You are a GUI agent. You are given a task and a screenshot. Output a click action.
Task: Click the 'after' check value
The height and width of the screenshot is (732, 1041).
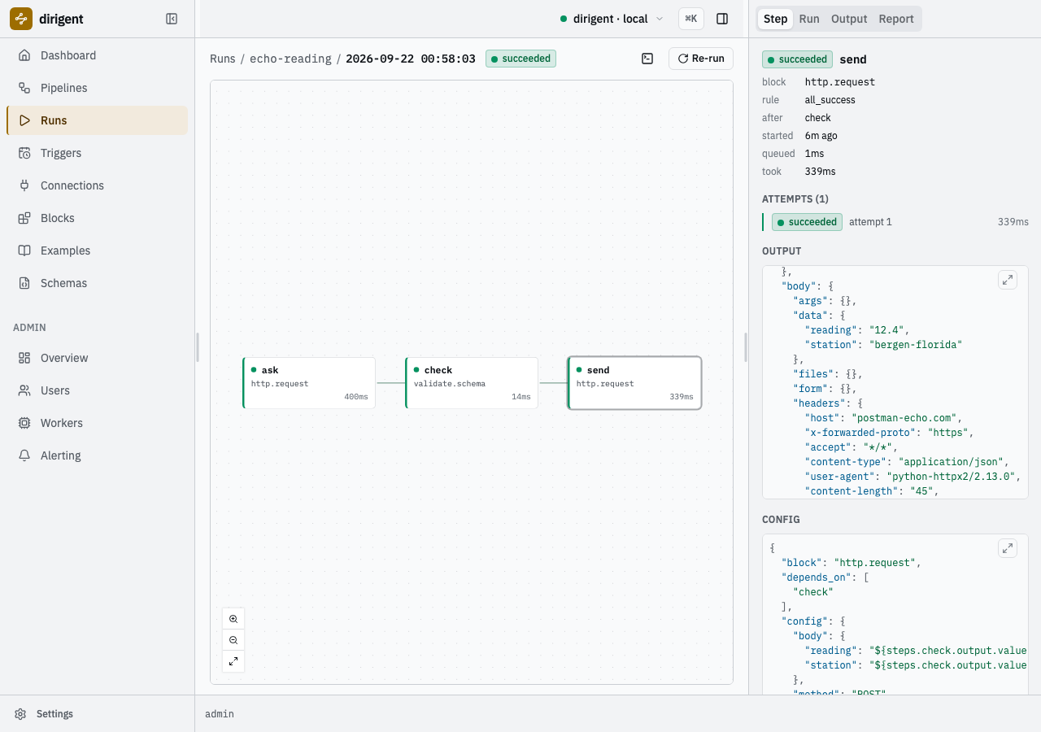click(x=818, y=118)
